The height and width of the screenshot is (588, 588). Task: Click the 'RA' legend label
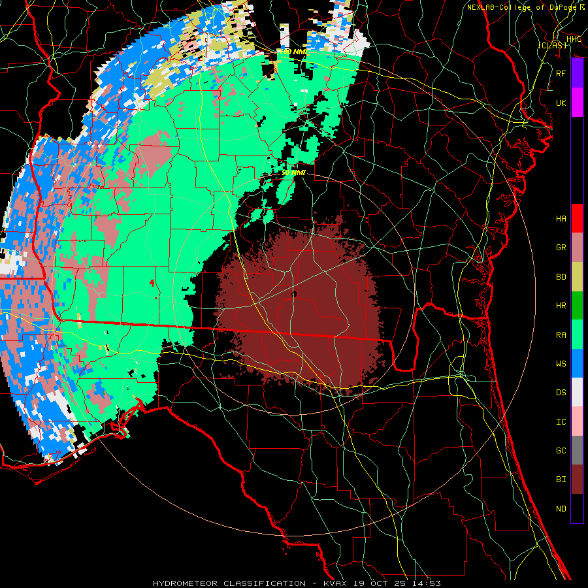click(x=561, y=335)
